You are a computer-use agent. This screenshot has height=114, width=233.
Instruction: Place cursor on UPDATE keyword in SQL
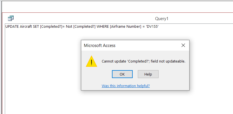coord(12,27)
